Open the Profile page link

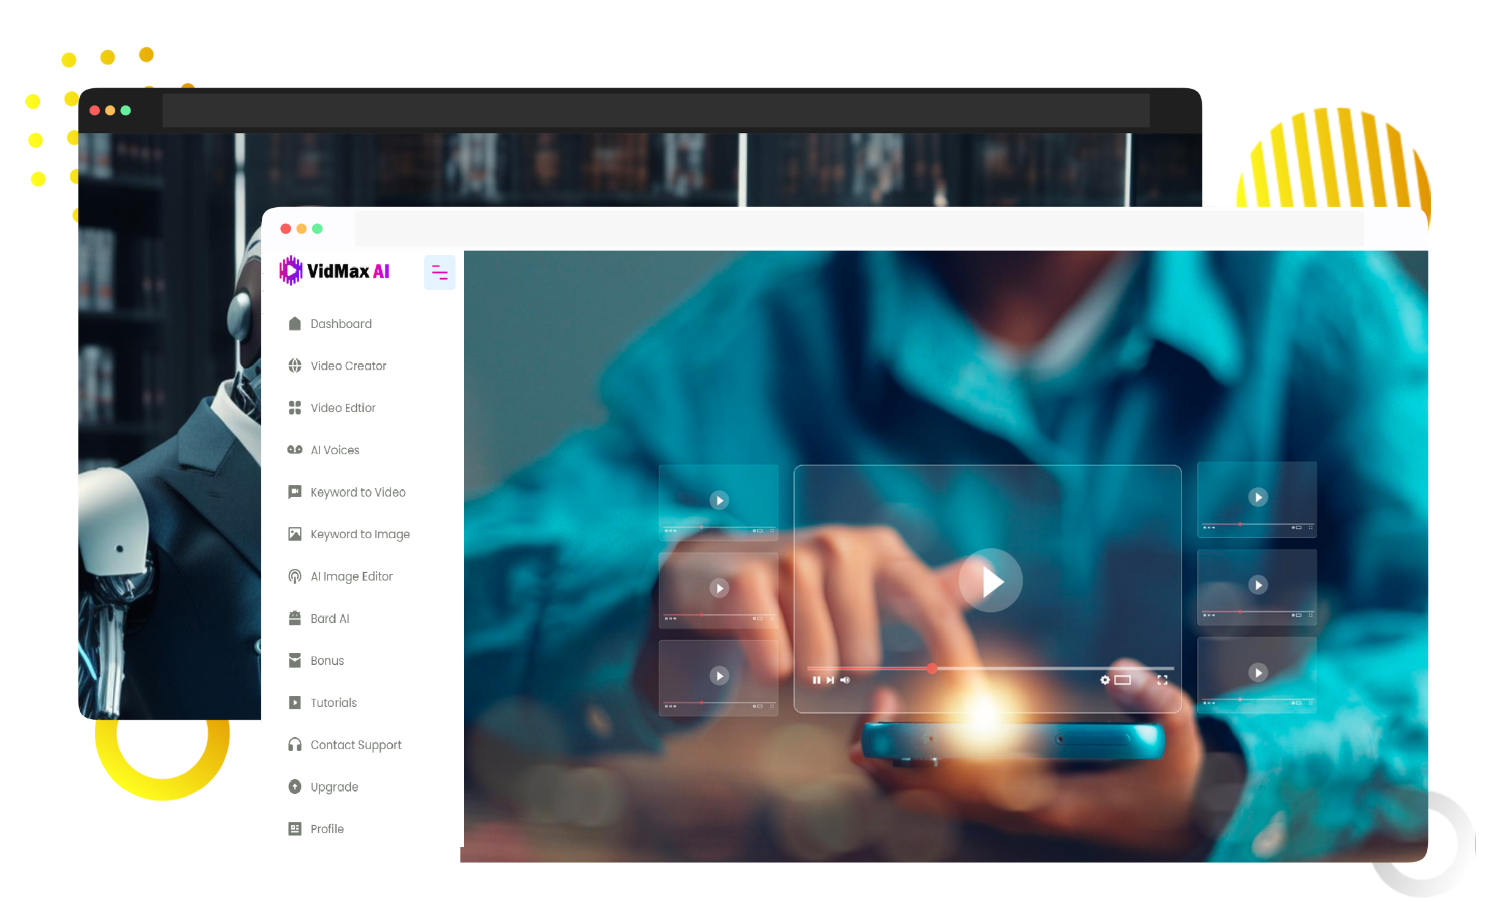click(x=327, y=829)
